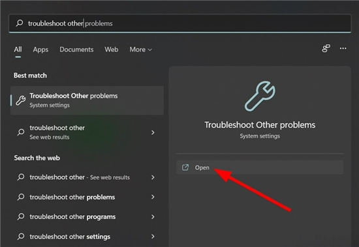Expand arrow for 'troubleshoot other' See web results
The height and width of the screenshot is (247, 359).
click(153, 132)
